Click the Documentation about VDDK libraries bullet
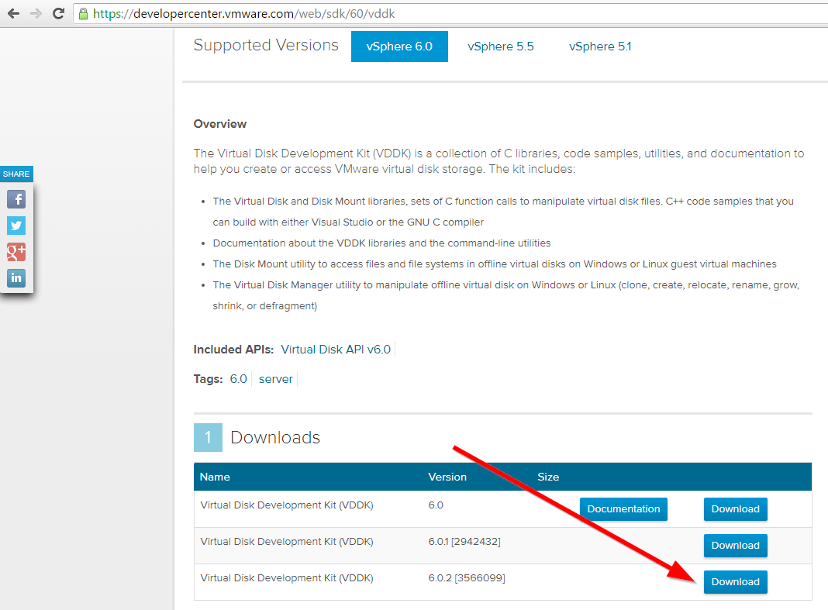828x610 pixels. 381,243
